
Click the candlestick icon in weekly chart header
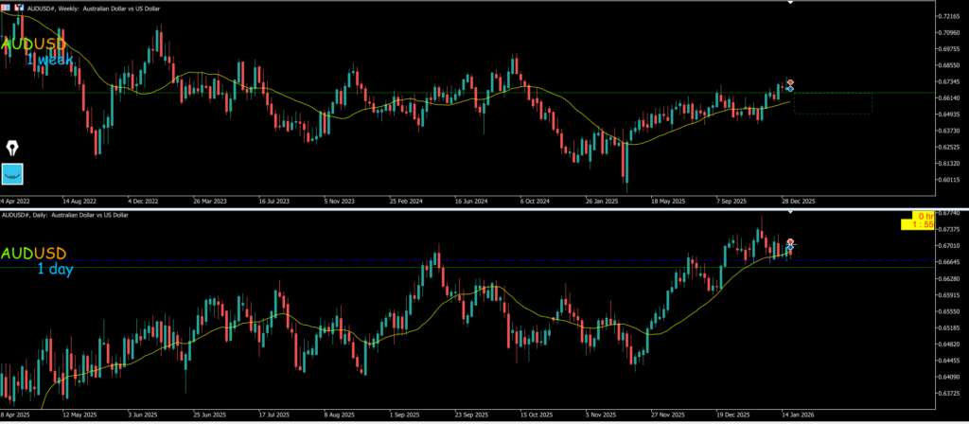coord(18,7)
